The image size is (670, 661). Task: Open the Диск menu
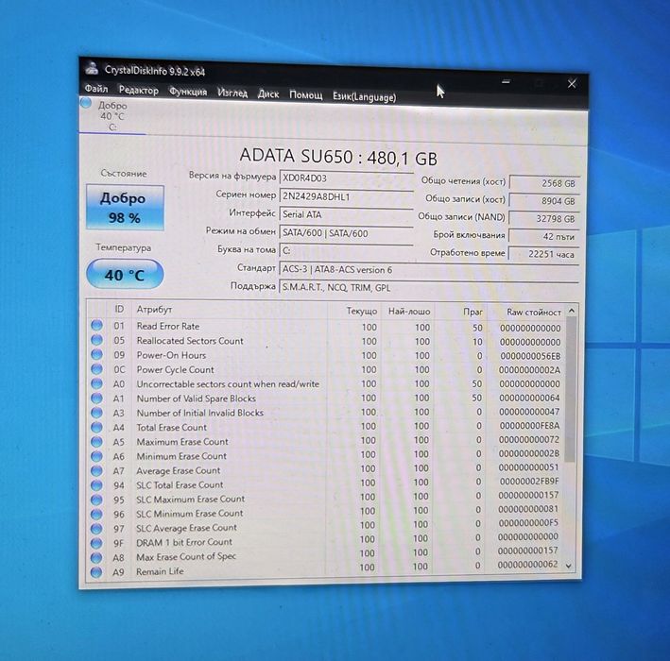(x=268, y=93)
